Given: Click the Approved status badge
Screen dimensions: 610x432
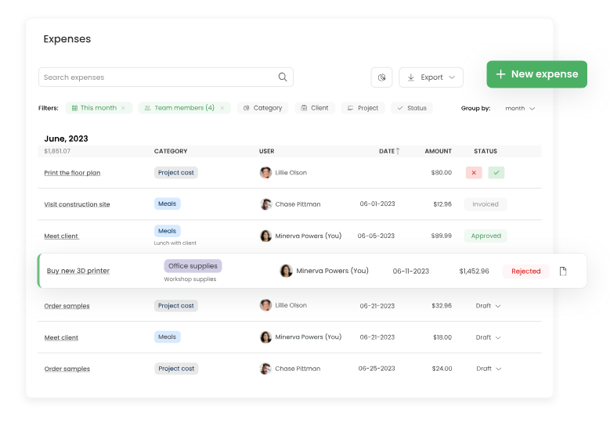Looking at the screenshot, I should pos(486,236).
